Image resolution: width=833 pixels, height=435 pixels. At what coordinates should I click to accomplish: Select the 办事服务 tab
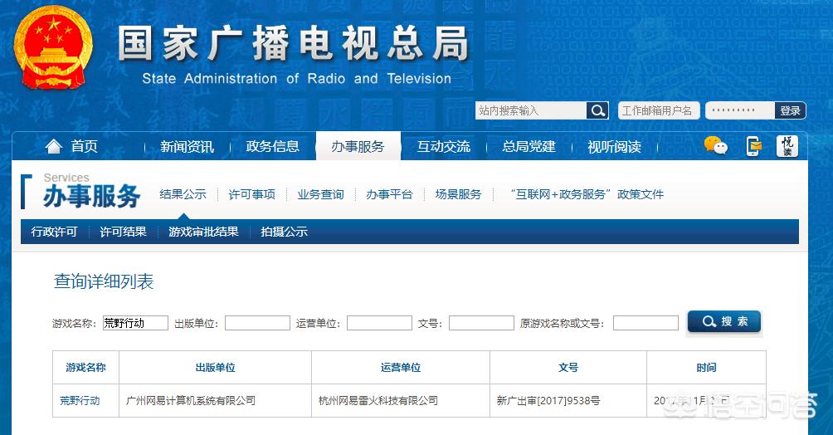(x=358, y=146)
